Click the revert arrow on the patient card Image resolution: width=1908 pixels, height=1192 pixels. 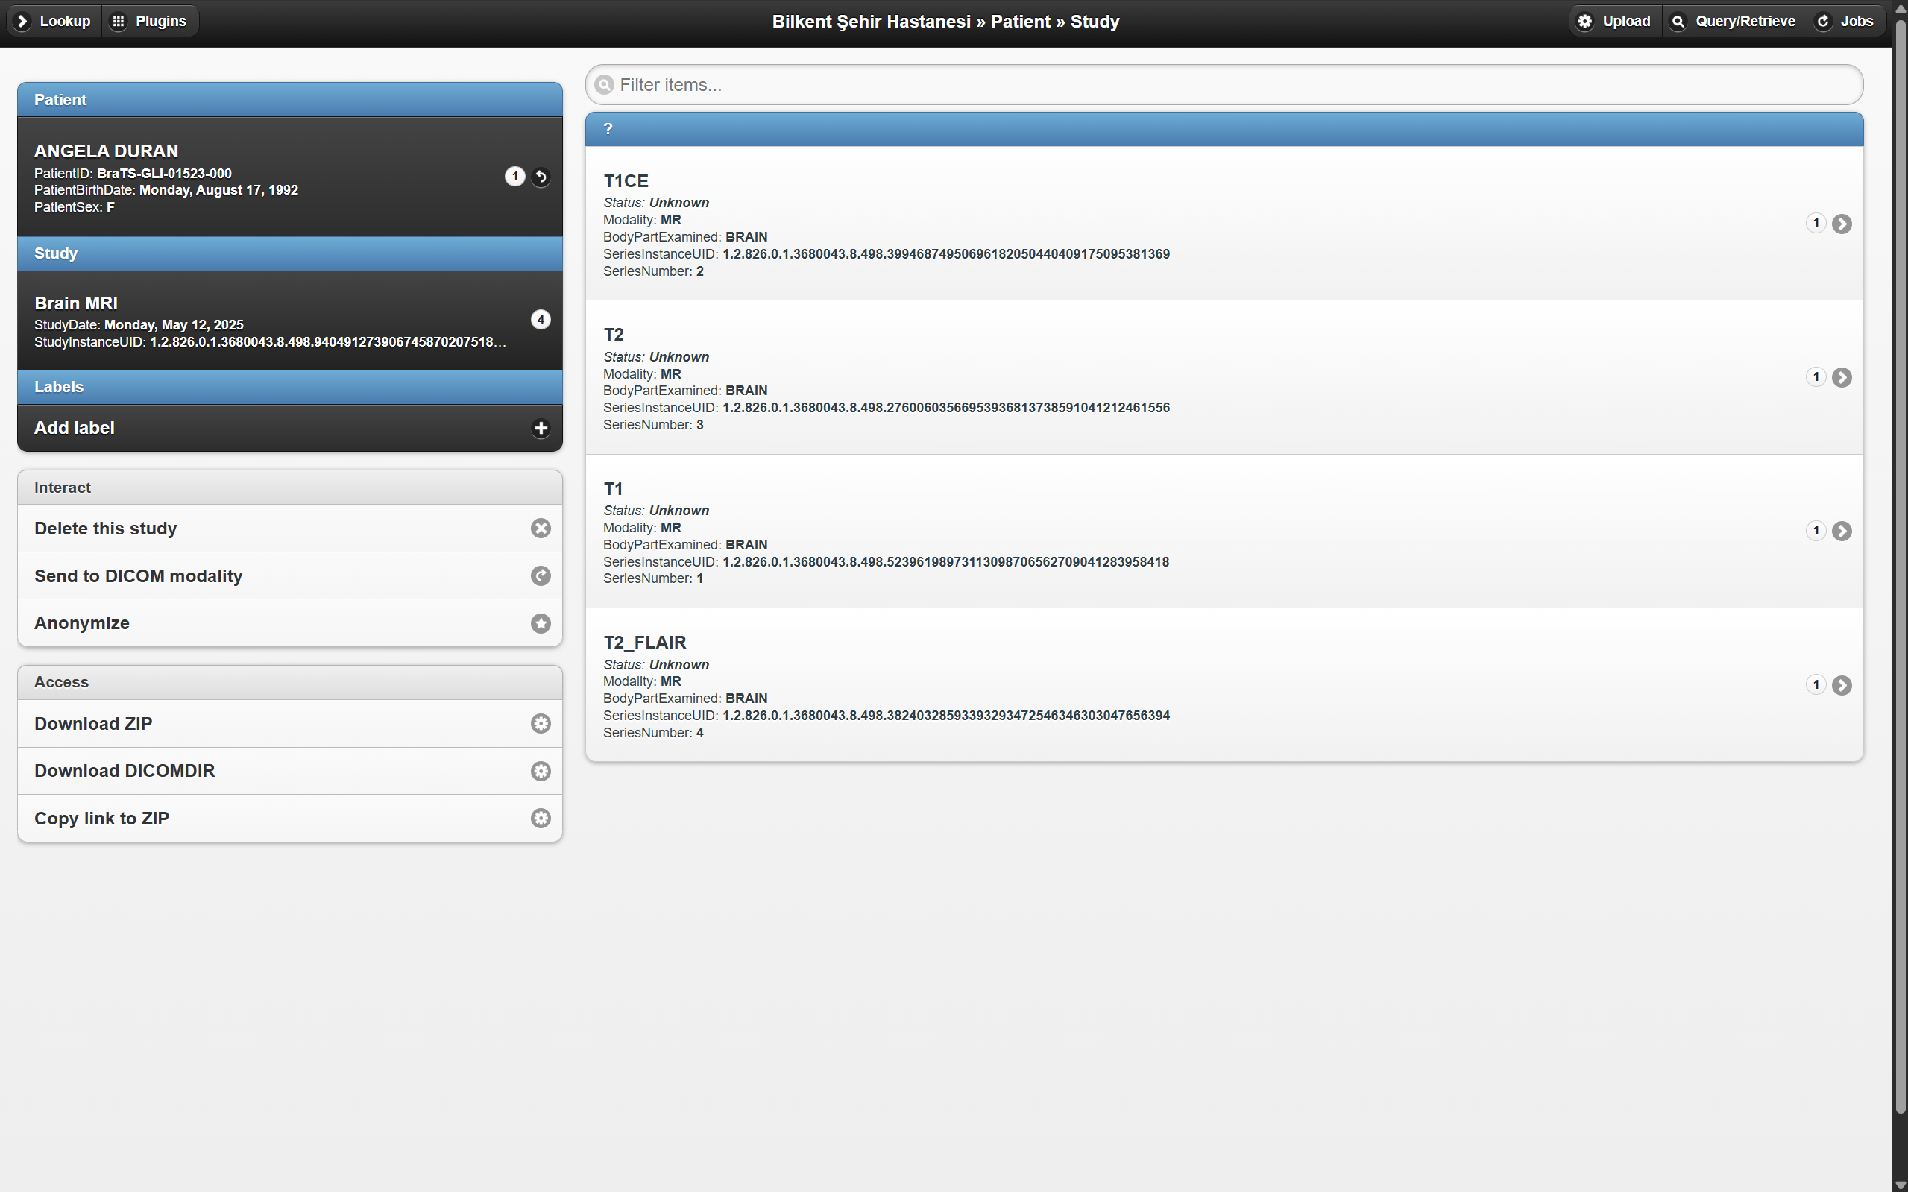point(540,177)
